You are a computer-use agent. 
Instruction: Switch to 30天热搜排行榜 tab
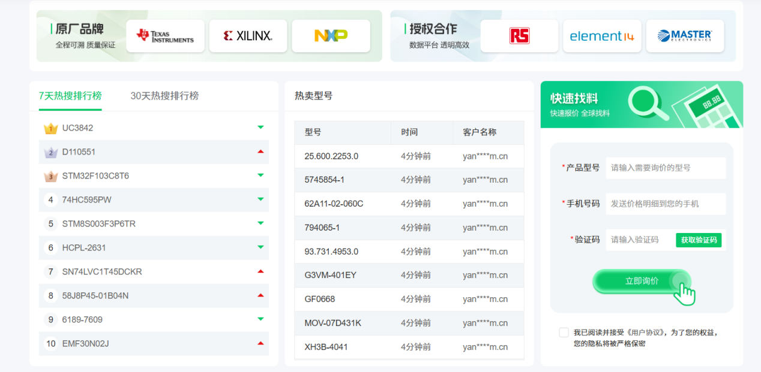[164, 96]
